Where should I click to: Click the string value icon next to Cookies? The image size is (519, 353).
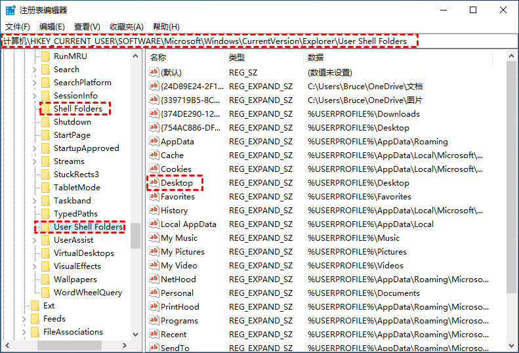click(154, 169)
